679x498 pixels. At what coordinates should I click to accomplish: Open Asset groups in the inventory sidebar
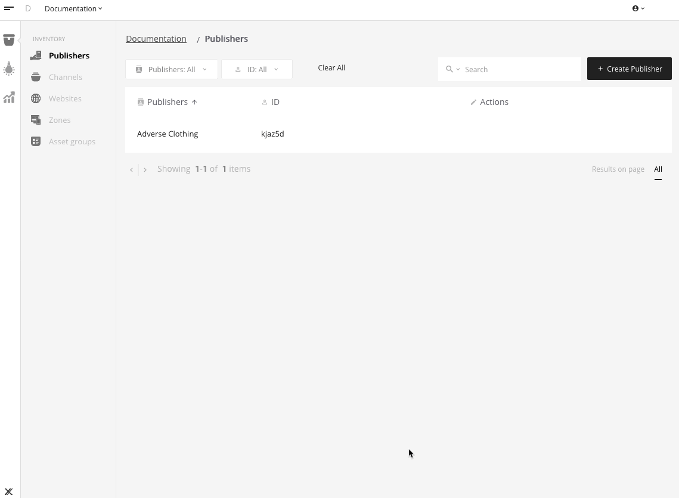72,142
